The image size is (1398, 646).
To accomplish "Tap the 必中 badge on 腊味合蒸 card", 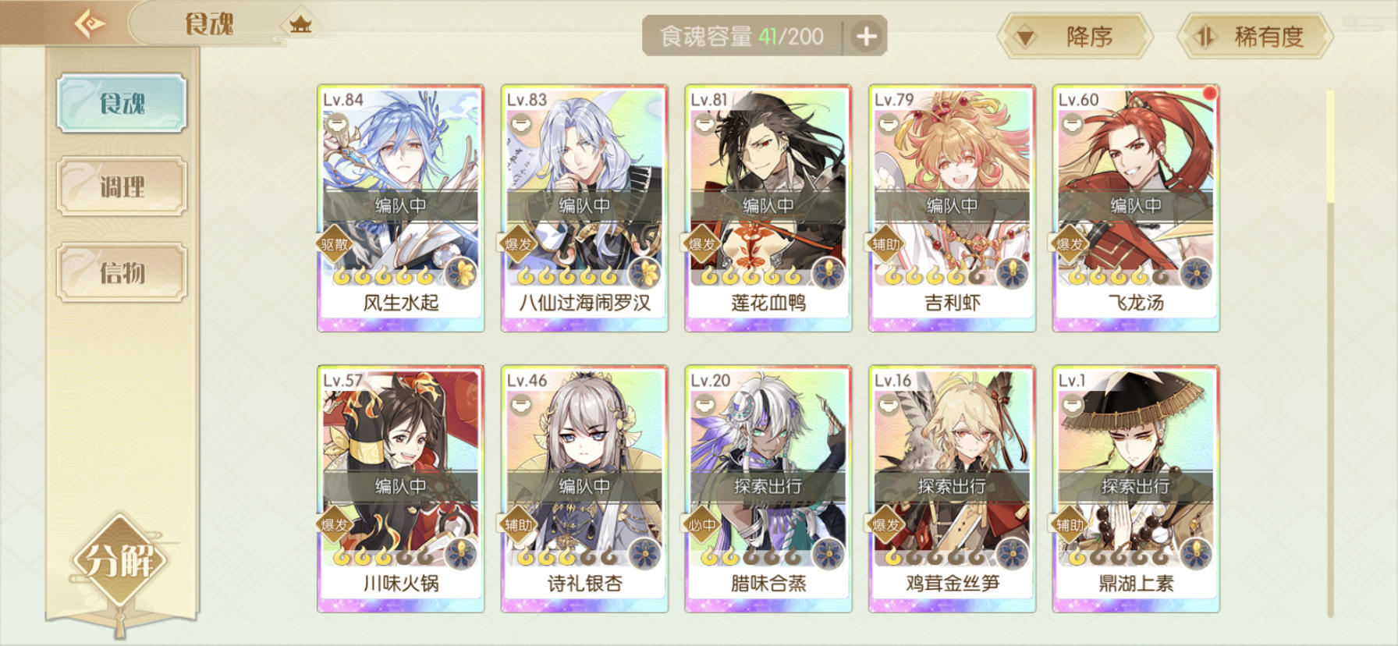I will tap(702, 525).
